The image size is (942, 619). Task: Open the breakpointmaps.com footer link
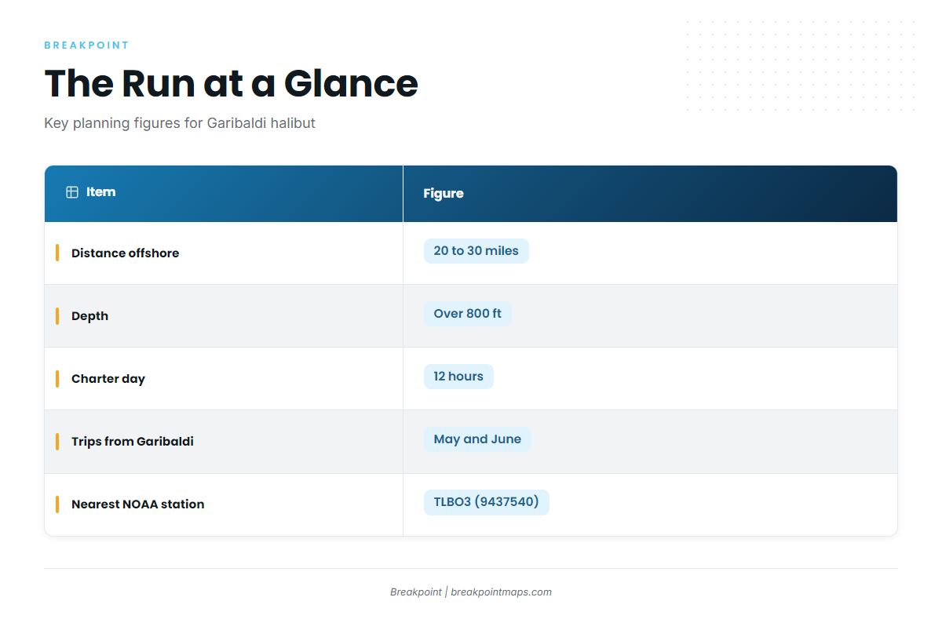(501, 592)
